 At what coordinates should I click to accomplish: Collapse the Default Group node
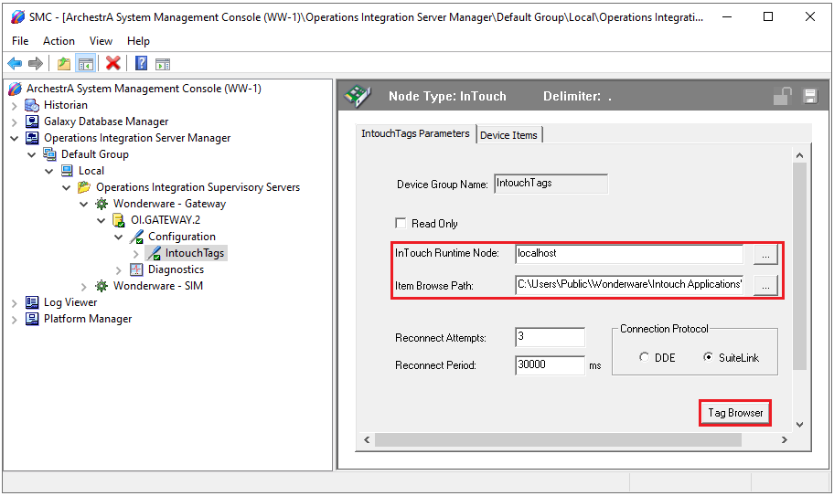click(x=31, y=155)
